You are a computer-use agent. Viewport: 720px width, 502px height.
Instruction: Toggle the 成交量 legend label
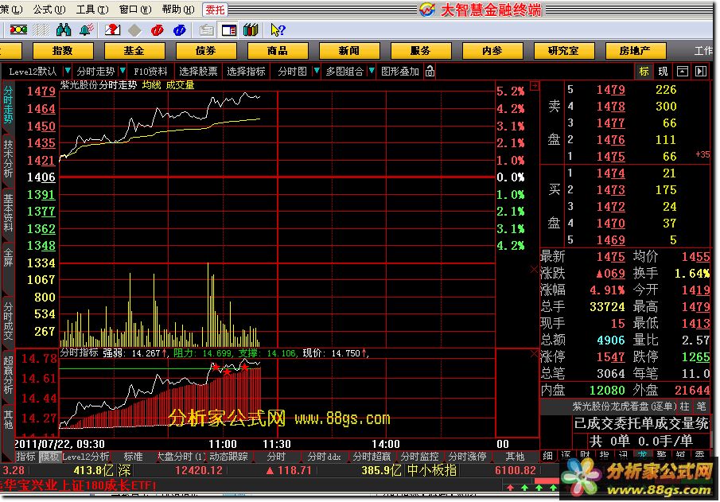pos(180,85)
